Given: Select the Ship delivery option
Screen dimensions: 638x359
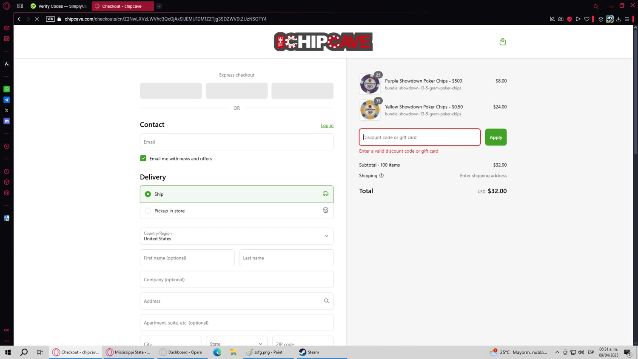Looking at the screenshot, I should coord(236,194).
